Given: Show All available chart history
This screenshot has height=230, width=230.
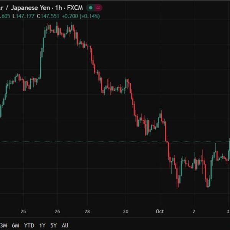Looking at the screenshot, I should pos(65,225).
